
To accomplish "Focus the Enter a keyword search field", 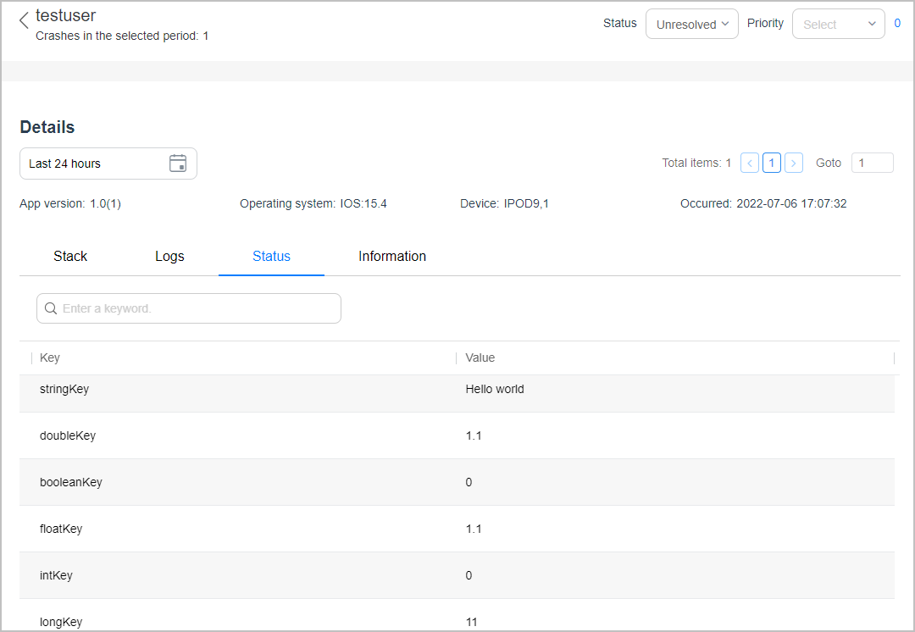I will pos(197,308).
